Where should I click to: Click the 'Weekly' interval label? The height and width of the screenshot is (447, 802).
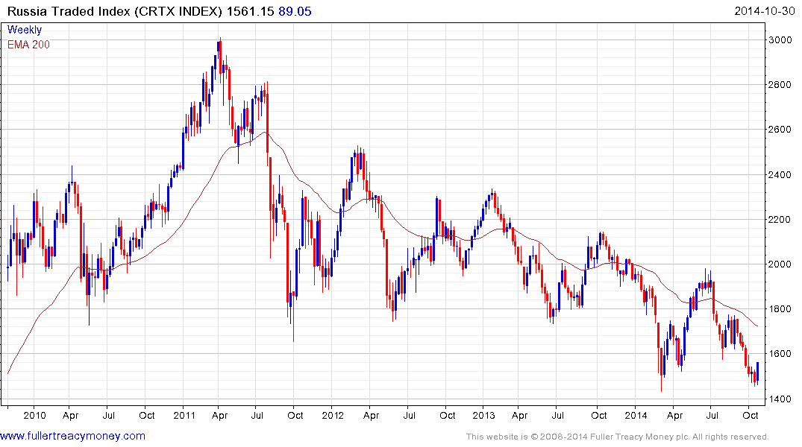25,30
